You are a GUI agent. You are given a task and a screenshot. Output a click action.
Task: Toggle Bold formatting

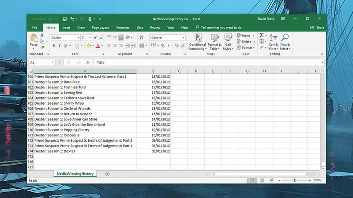[x=53, y=46]
